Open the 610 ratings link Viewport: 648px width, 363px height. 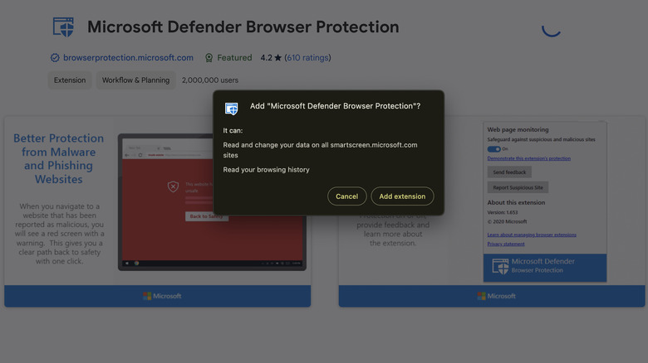(x=307, y=58)
